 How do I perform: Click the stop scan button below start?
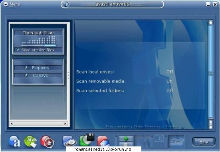(x=126, y=145)
